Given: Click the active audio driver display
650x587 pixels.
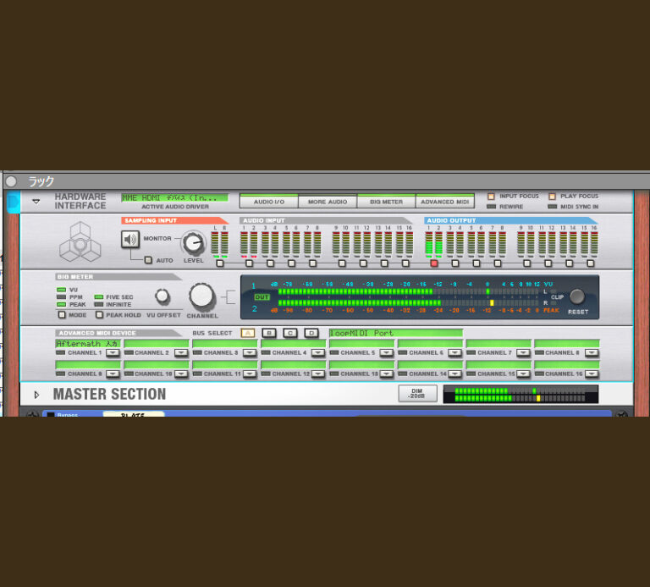Looking at the screenshot, I should pyautogui.click(x=174, y=198).
